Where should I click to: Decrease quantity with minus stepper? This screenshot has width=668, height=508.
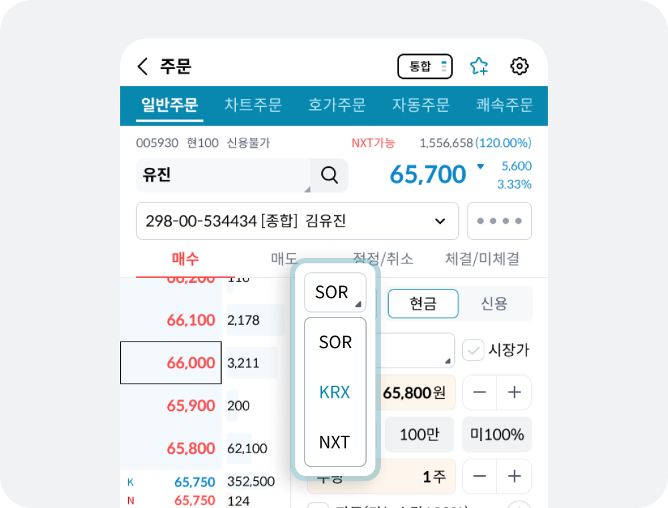coord(480,476)
